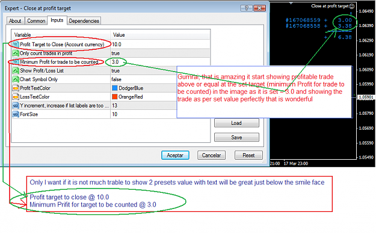Click the 1.05901 current price marker

pos(366,97)
